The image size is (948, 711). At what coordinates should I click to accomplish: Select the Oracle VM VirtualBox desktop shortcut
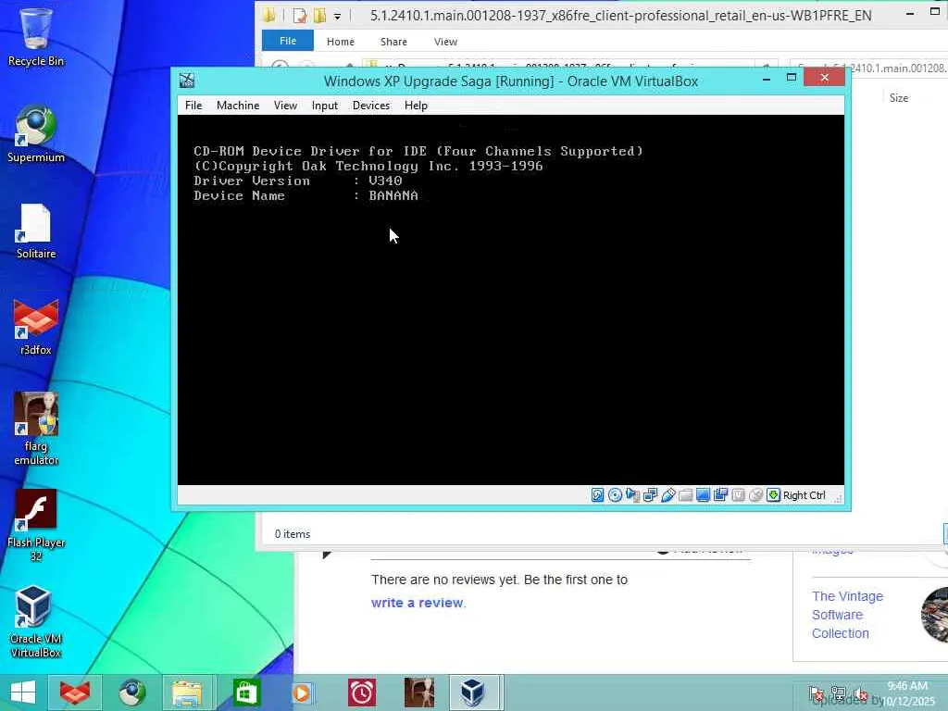point(36,621)
